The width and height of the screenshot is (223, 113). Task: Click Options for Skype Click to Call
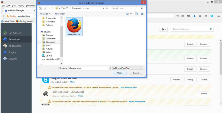pyautogui.click(x=177, y=80)
